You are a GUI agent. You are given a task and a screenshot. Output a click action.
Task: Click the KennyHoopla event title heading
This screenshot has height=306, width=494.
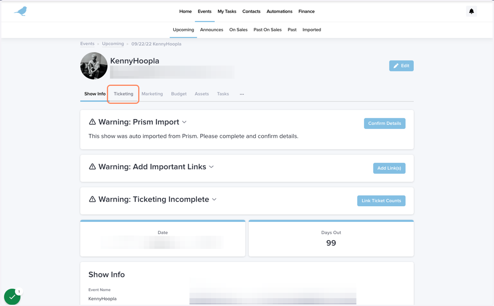pyautogui.click(x=135, y=61)
